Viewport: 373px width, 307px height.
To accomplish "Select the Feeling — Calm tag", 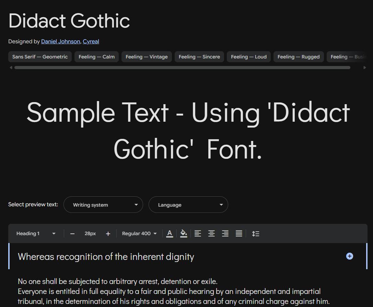I will (96, 57).
